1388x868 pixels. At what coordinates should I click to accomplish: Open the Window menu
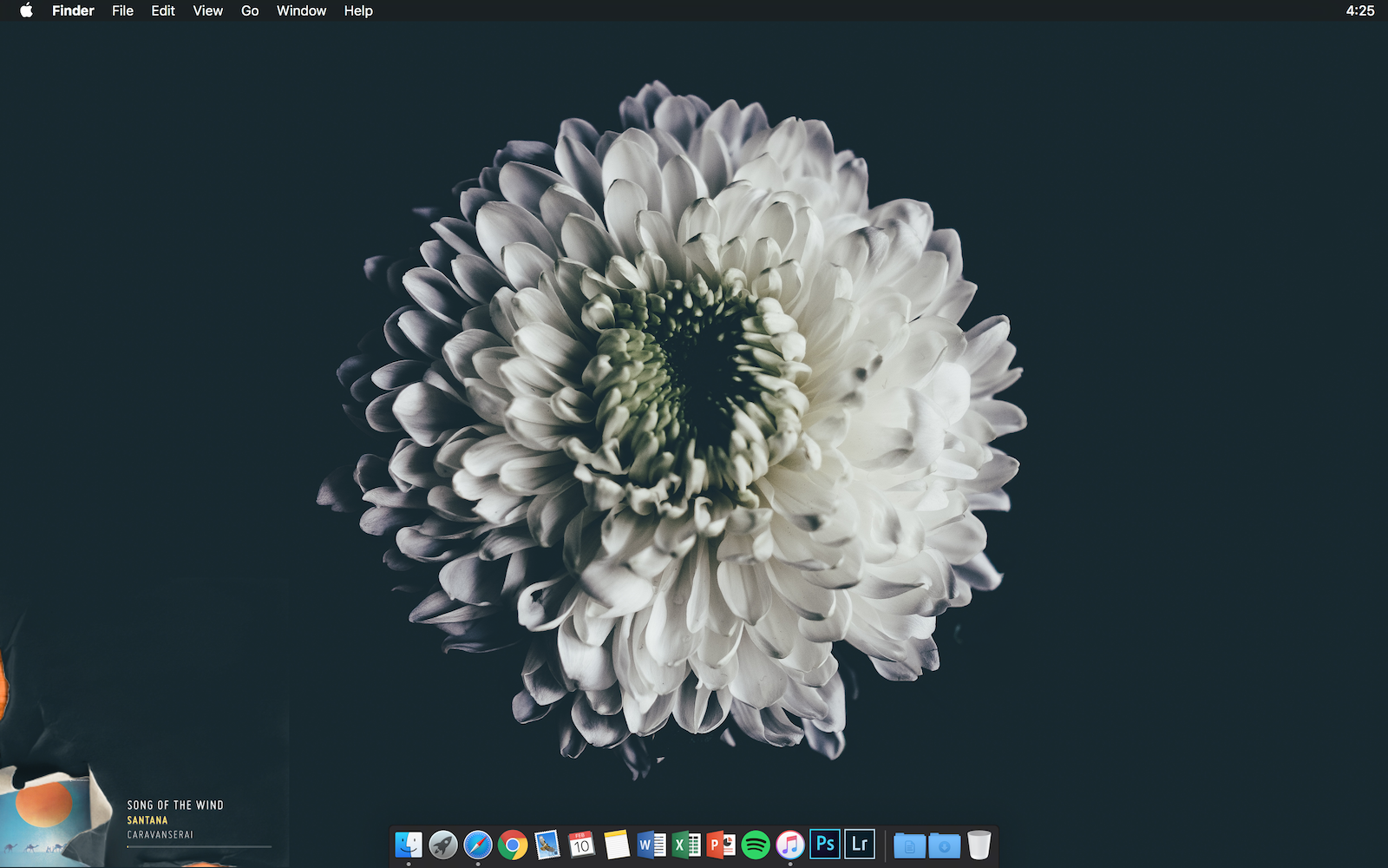pos(301,10)
